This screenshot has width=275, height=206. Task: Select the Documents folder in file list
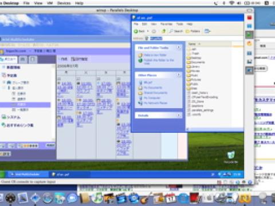(196, 62)
